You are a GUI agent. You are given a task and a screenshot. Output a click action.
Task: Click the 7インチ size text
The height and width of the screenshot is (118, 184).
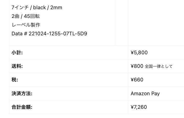(x=20, y=7)
